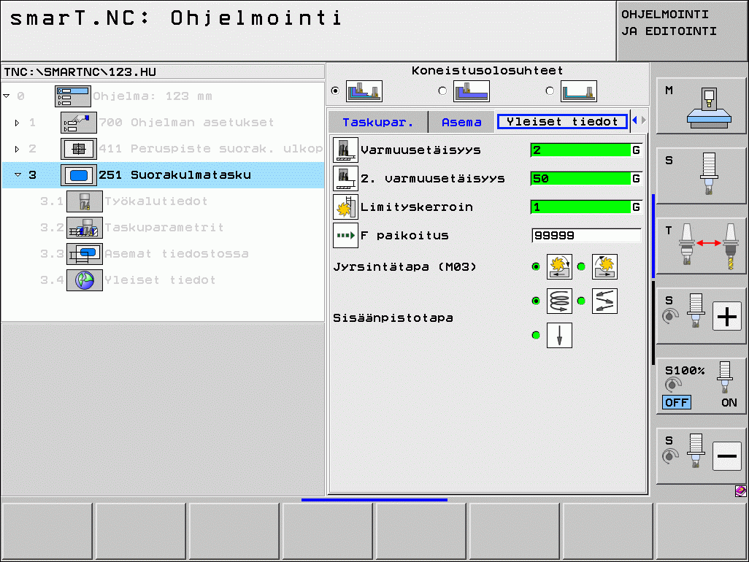Image resolution: width=749 pixels, height=562 pixels.
Task: Click conventional milling icon for Jyrsintätapa
Action: point(604,266)
